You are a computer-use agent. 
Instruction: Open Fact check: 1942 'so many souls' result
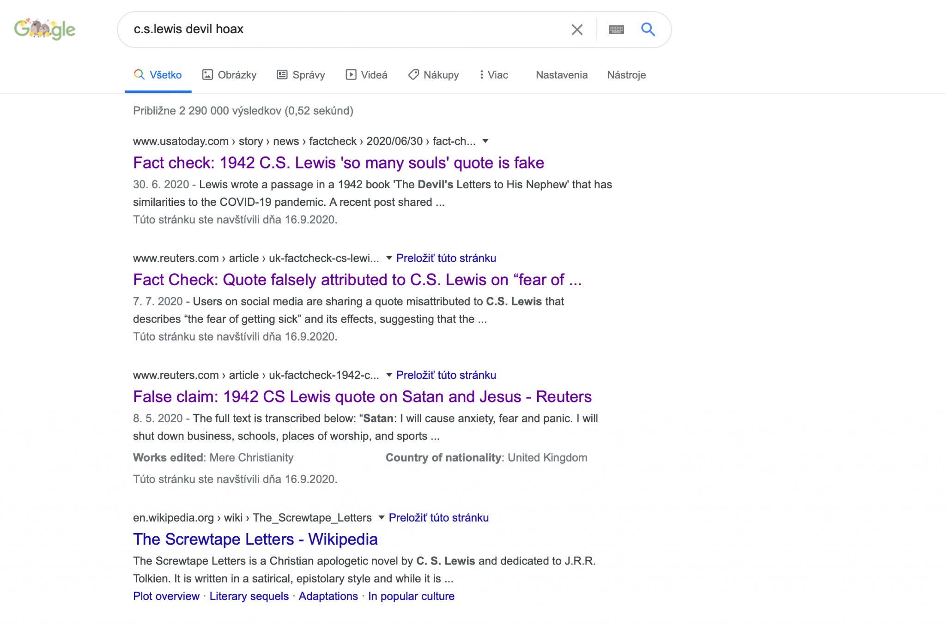339,163
